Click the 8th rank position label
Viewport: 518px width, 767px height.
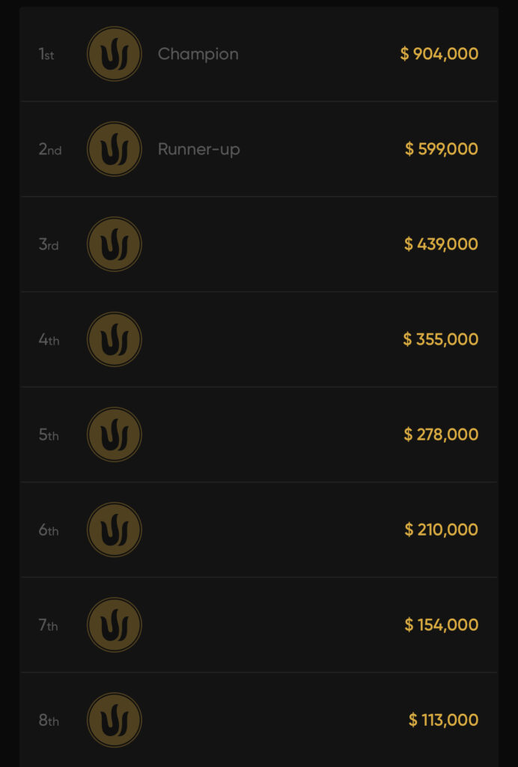49,721
